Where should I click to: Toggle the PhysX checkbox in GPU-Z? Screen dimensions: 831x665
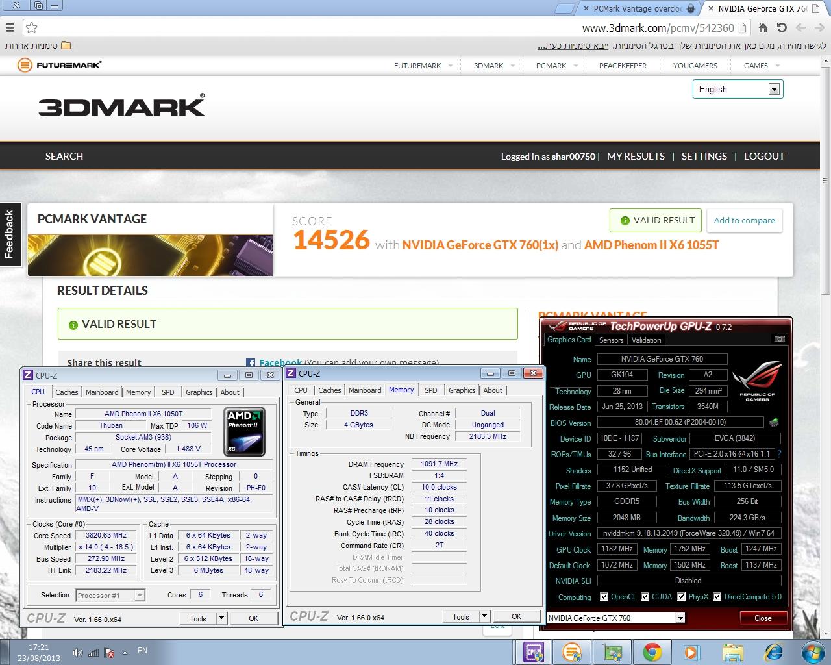point(682,596)
